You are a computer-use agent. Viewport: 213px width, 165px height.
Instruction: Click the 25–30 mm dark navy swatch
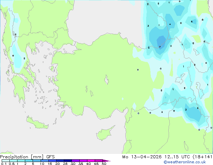[x=68, y=161]
